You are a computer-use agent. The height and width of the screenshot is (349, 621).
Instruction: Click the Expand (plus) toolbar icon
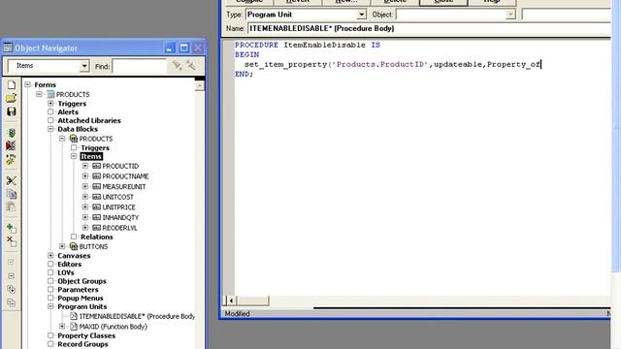[x=11, y=263]
